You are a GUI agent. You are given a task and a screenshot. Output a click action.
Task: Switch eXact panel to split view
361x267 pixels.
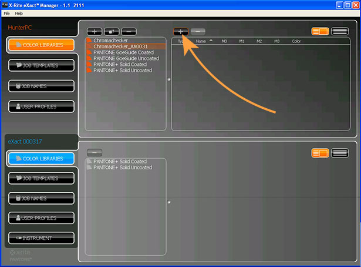click(x=320, y=153)
